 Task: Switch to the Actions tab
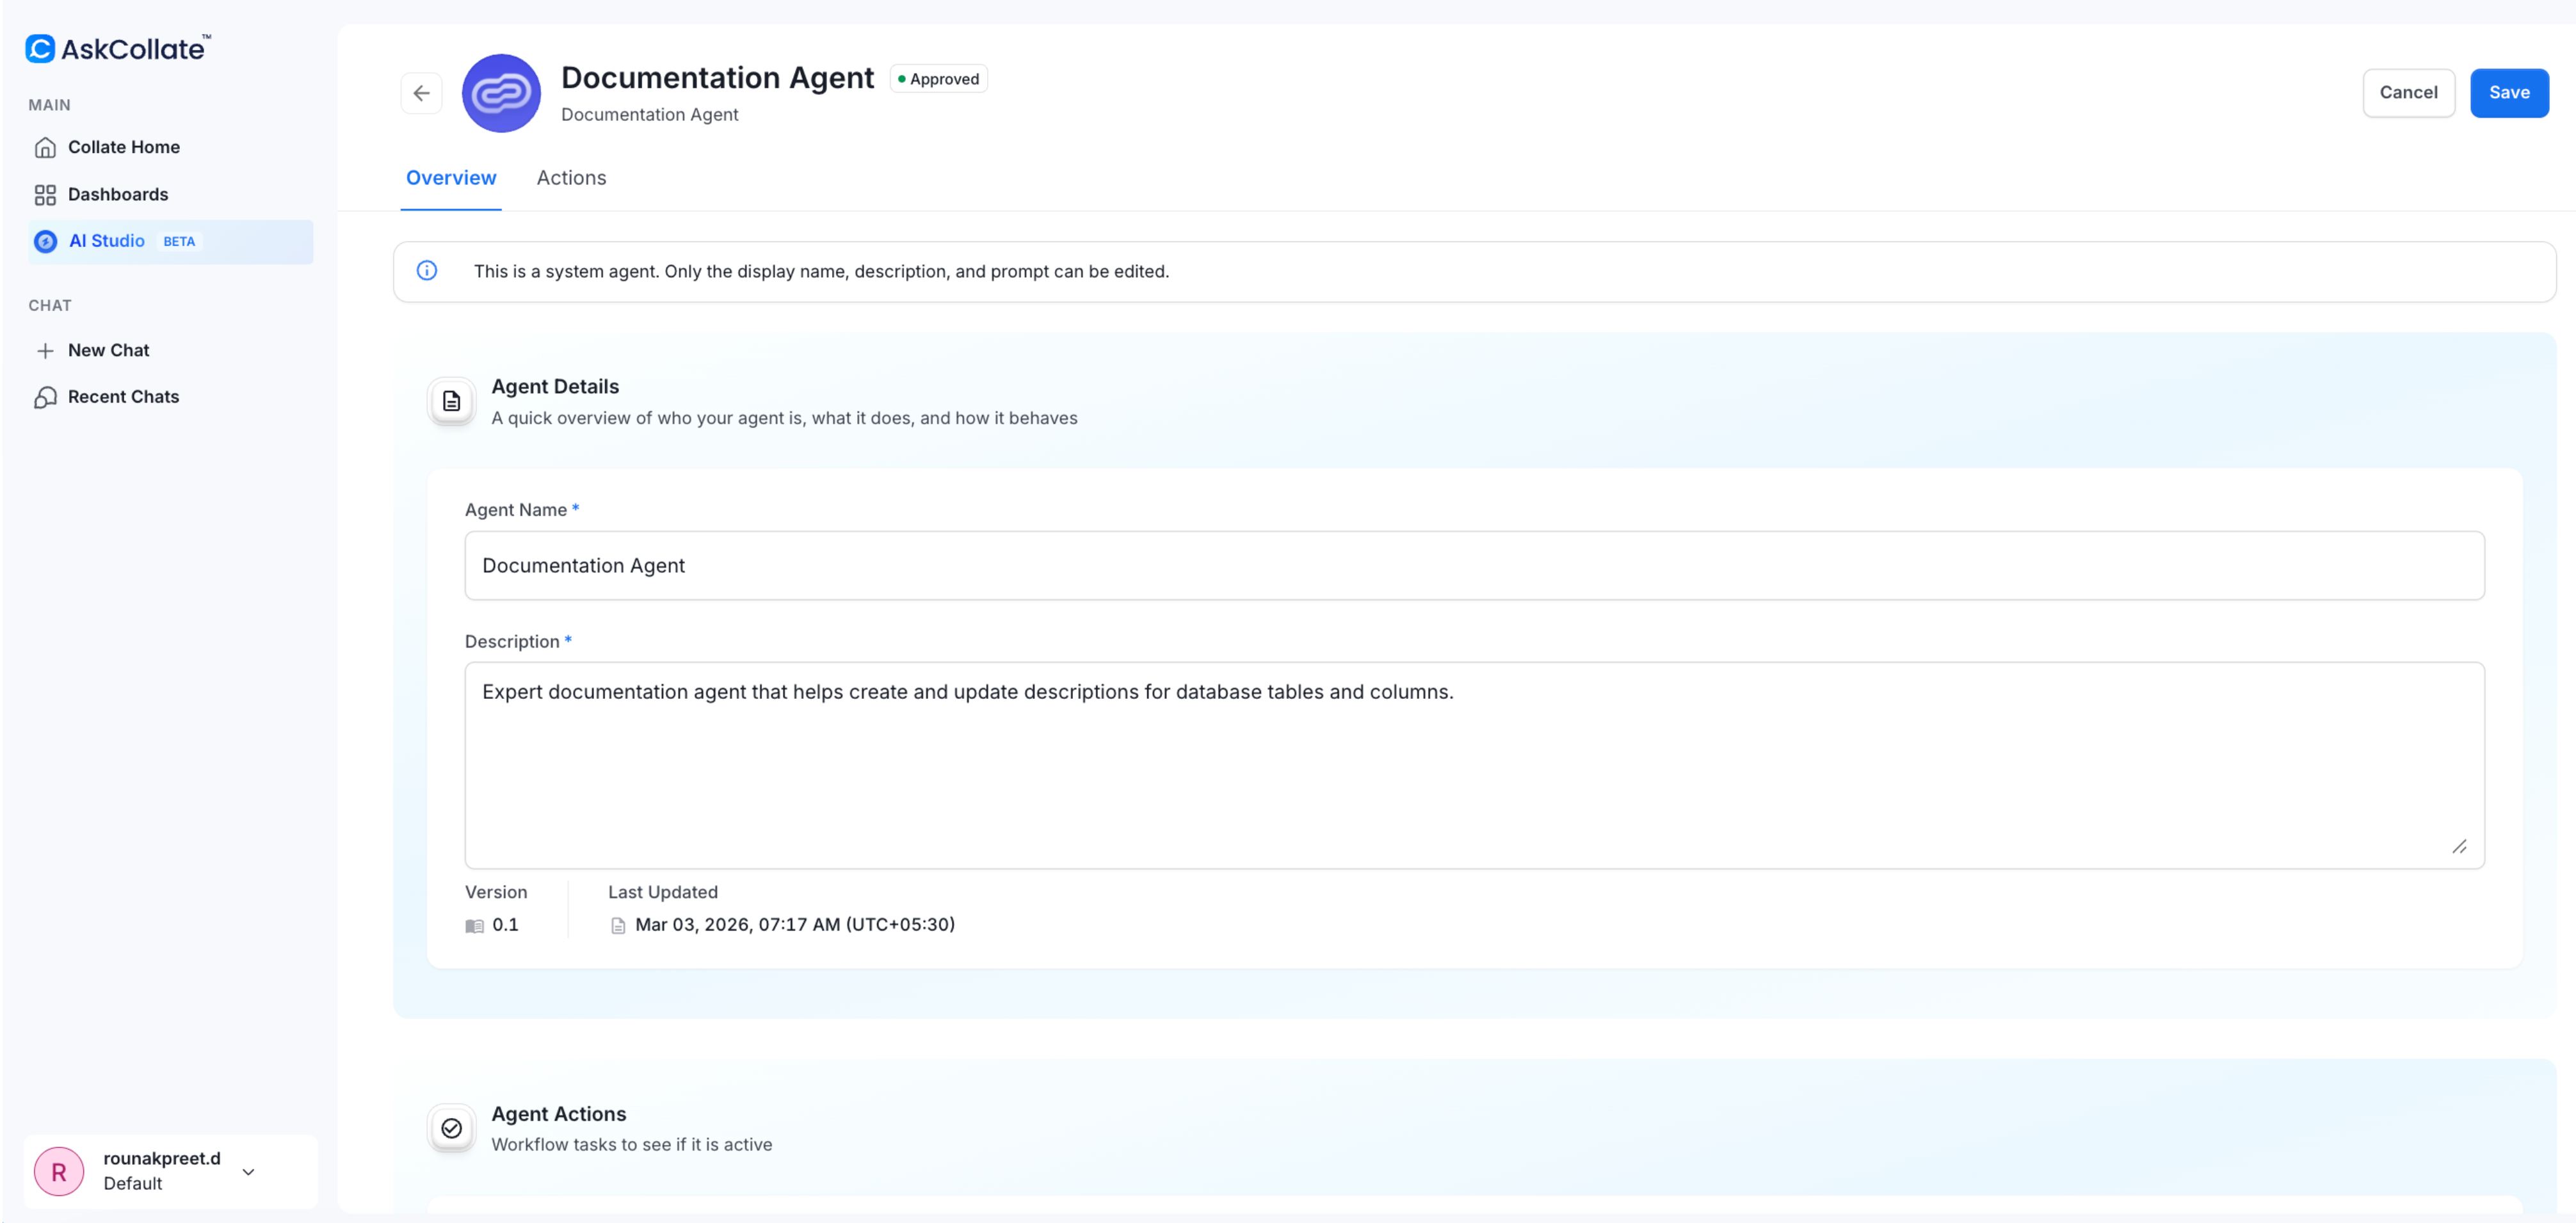pyautogui.click(x=571, y=177)
